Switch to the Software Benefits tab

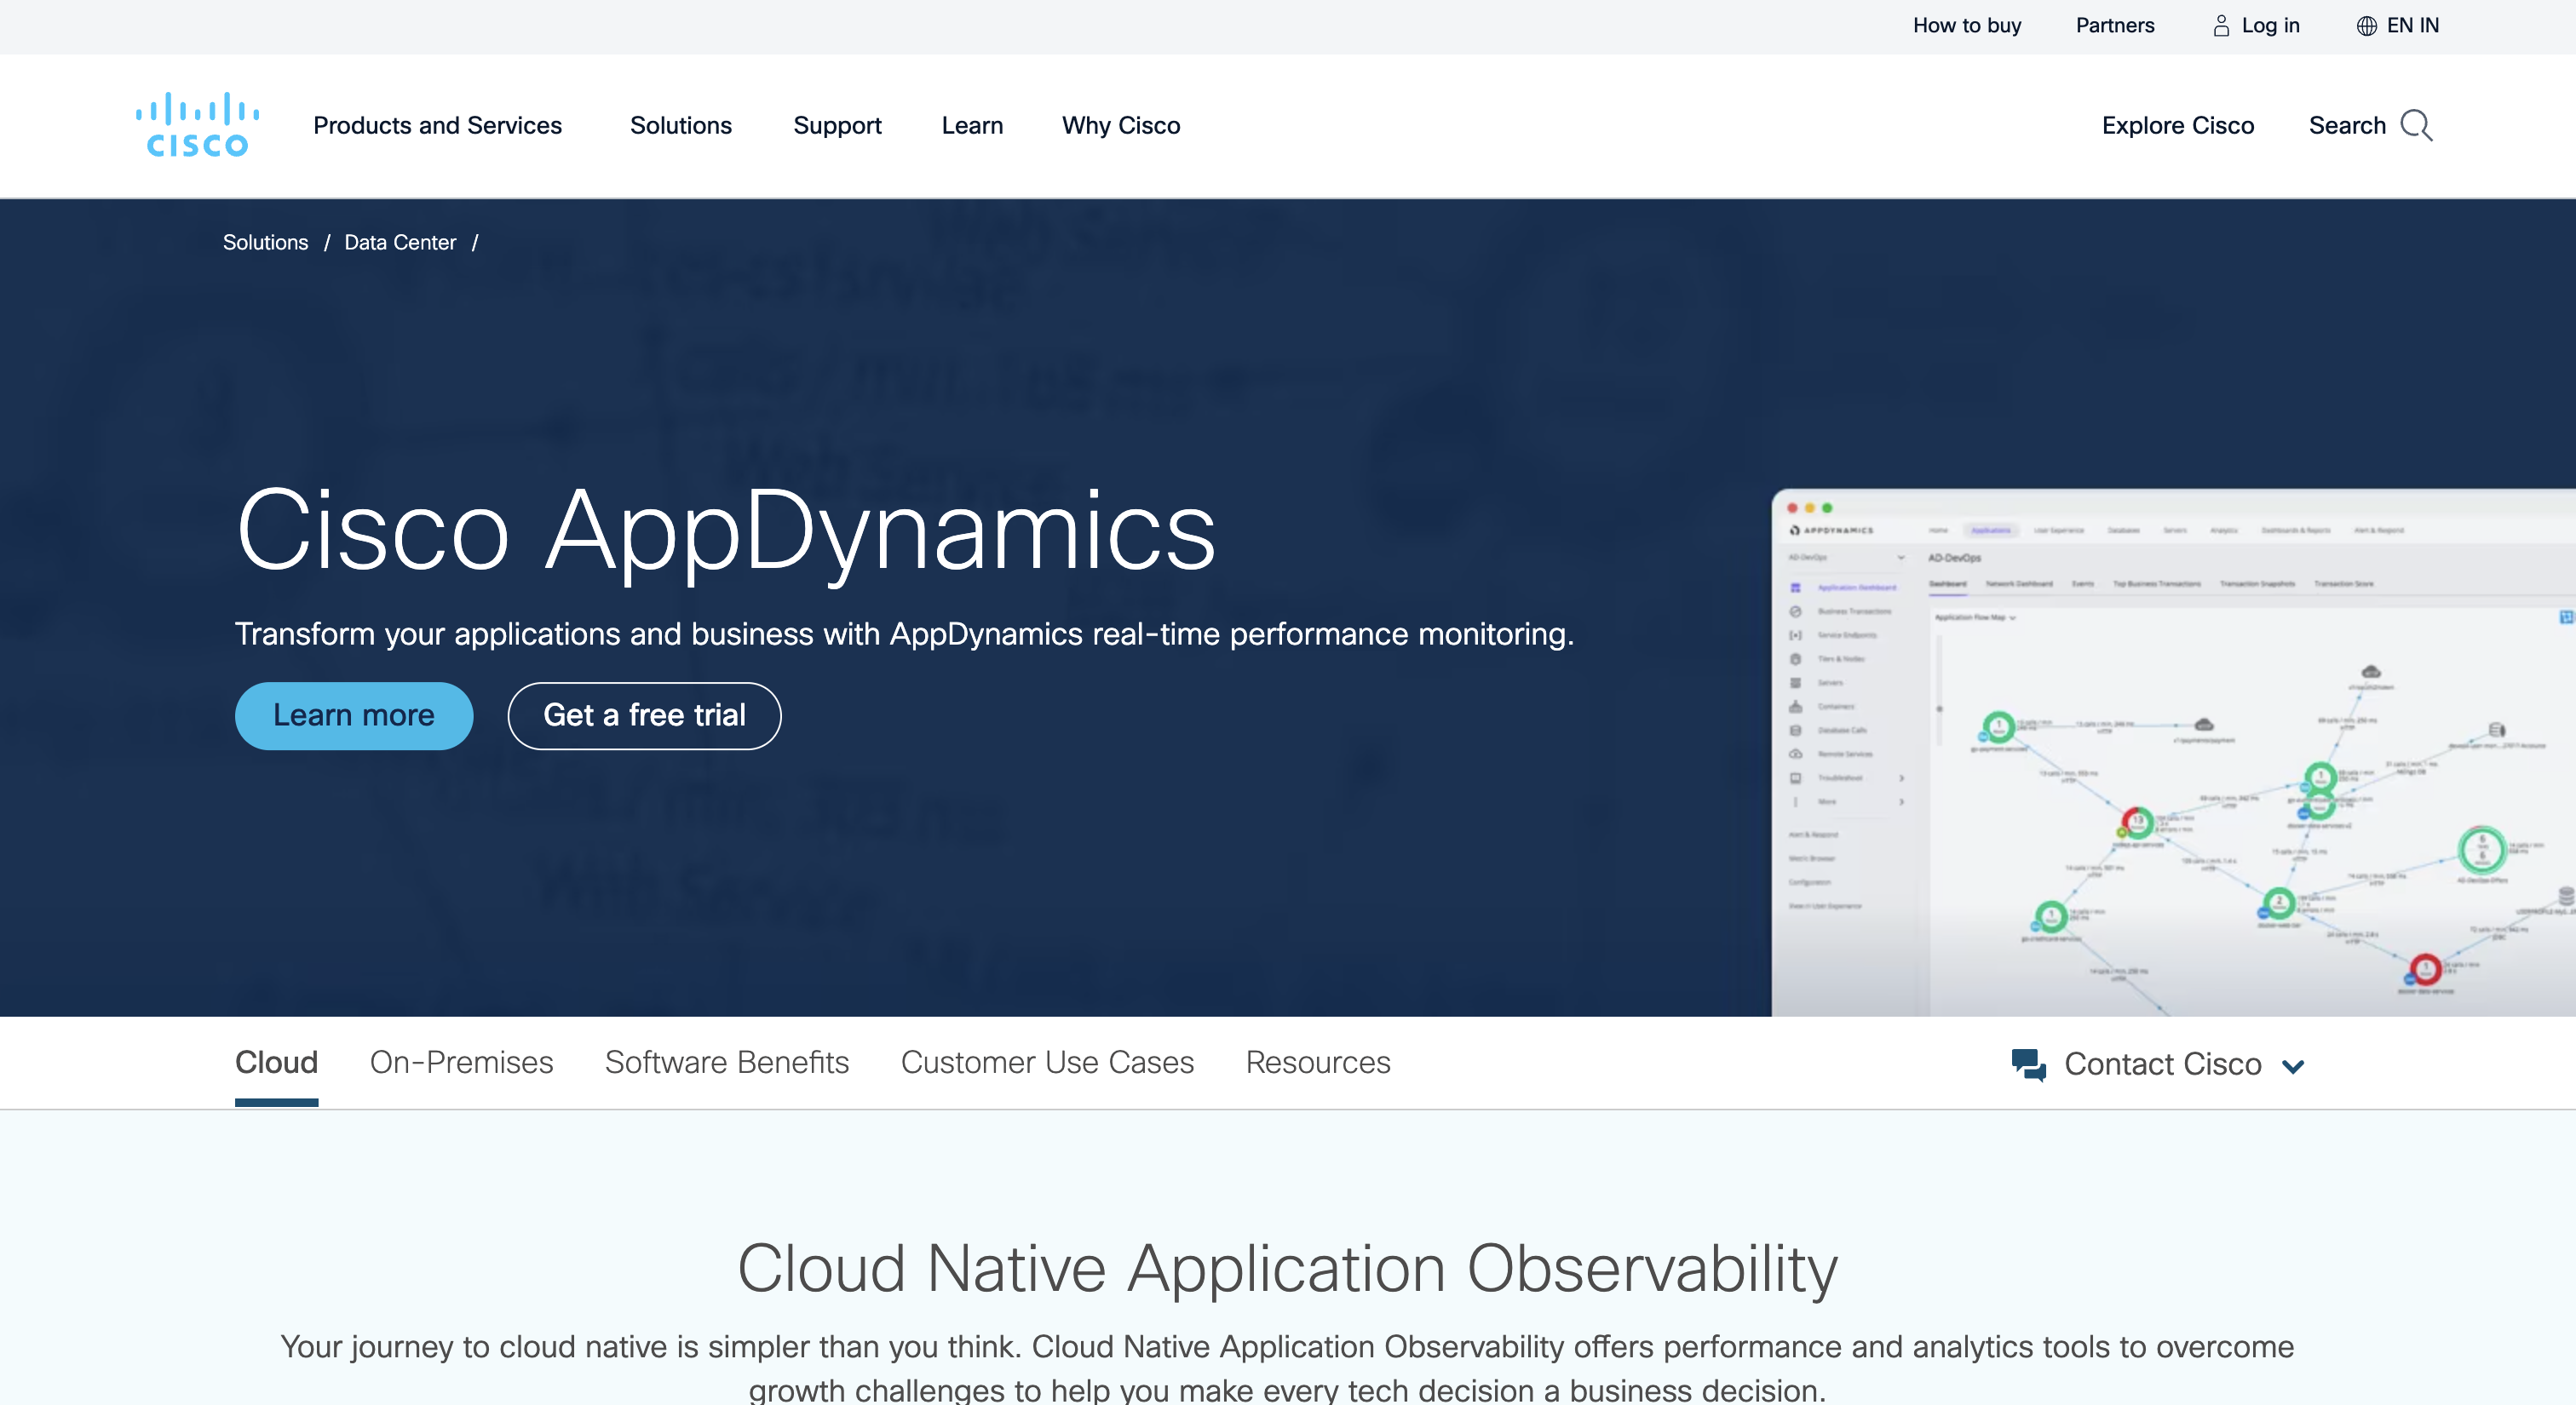point(726,1062)
